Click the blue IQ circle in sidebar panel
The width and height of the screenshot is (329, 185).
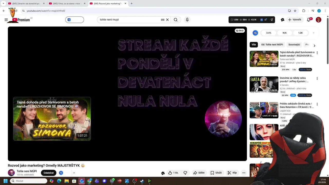coord(255,33)
